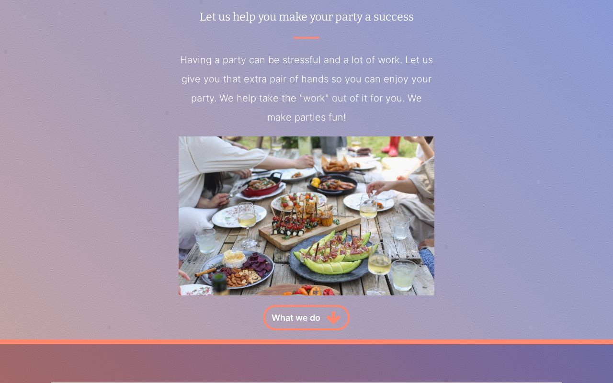Click the plate of nuts and cheese in the photo
Viewport: 613px width, 383px height.
(237, 269)
